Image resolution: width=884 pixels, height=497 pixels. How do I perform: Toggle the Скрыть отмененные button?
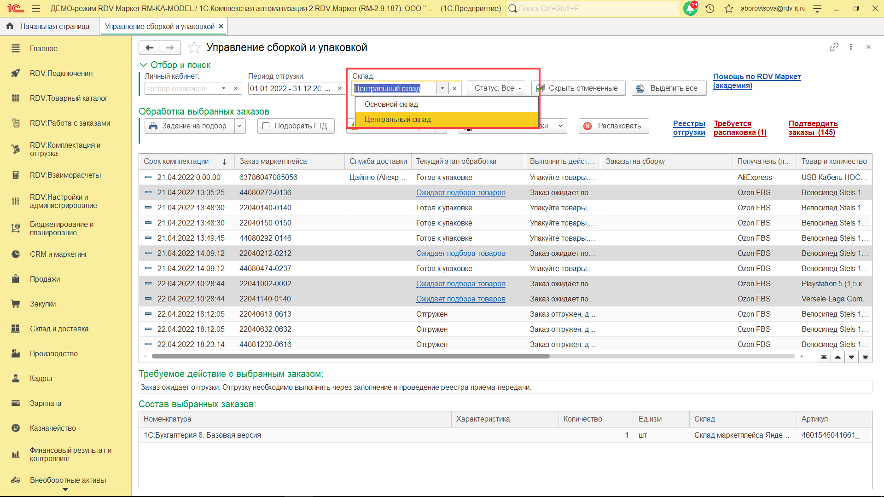[578, 88]
